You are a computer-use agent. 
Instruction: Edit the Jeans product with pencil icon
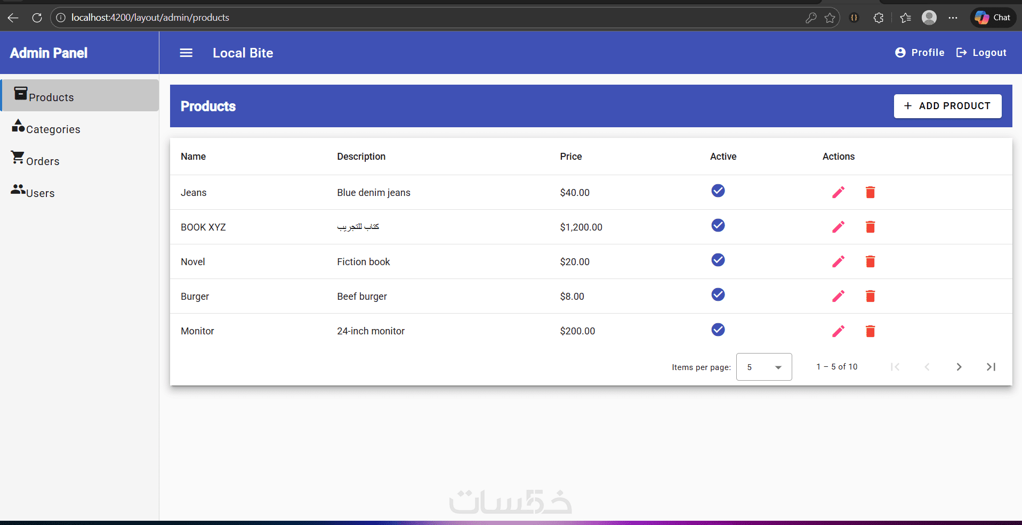[x=838, y=192]
